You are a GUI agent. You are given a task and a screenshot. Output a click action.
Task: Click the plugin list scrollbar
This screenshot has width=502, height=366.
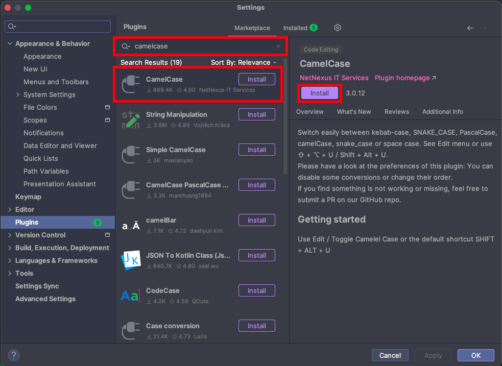coord(285,117)
